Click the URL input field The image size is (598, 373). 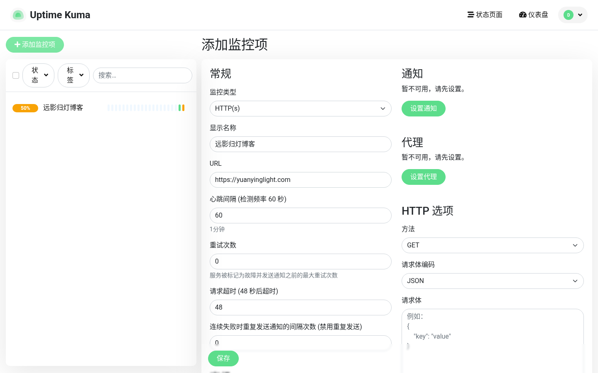tap(301, 180)
